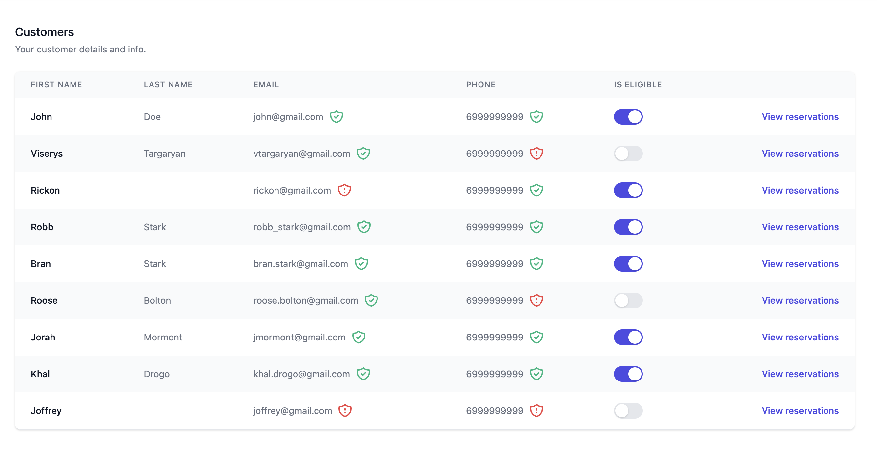Click the last name Drogo
The image size is (877, 452).
tap(157, 375)
